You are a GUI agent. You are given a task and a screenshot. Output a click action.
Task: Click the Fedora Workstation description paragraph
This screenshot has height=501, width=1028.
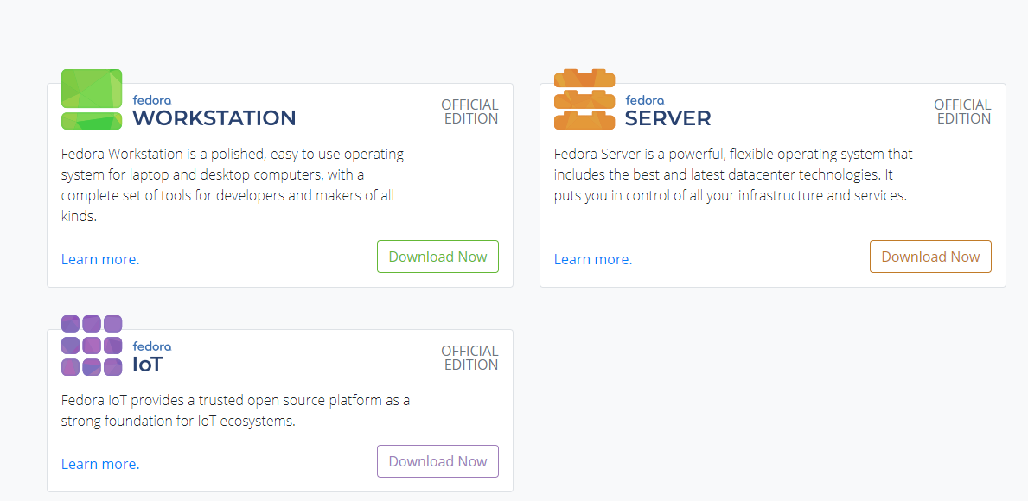pyautogui.click(x=233, y=185)
